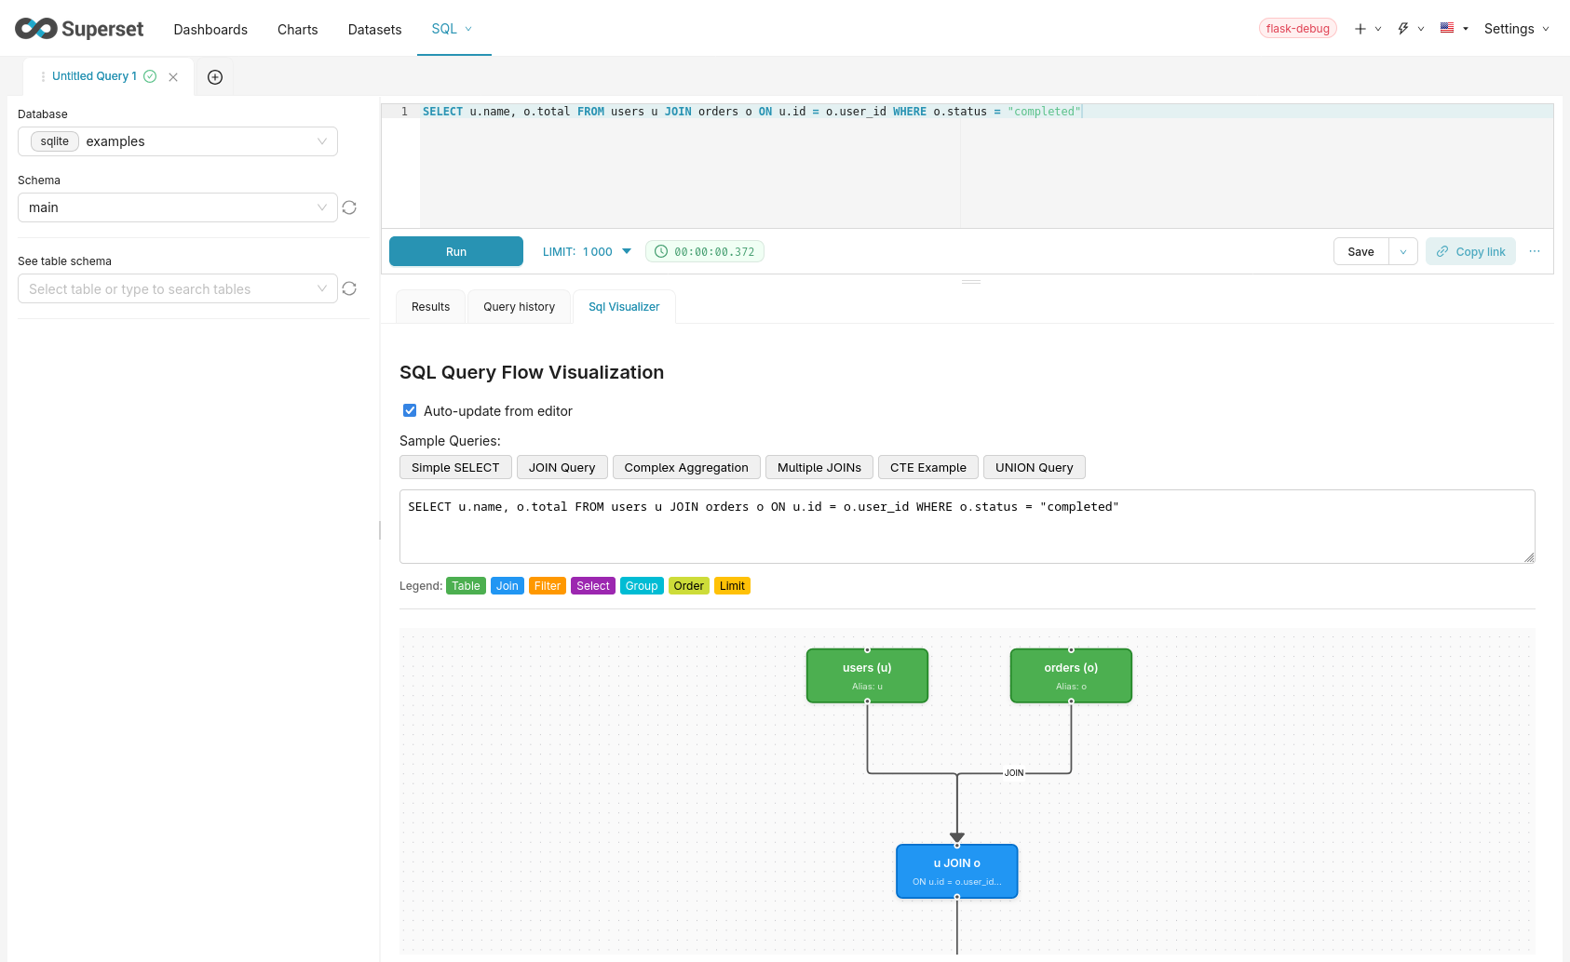Click the plus icon to create new content

point(1359,28)
